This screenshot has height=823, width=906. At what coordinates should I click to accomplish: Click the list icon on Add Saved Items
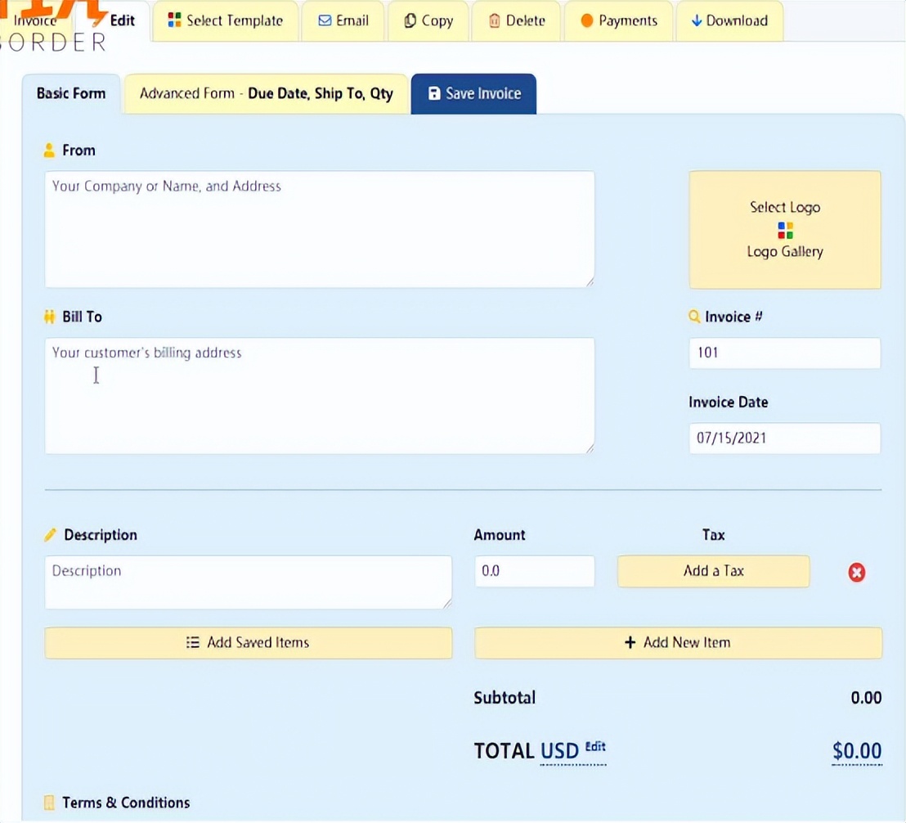point(192,642)
